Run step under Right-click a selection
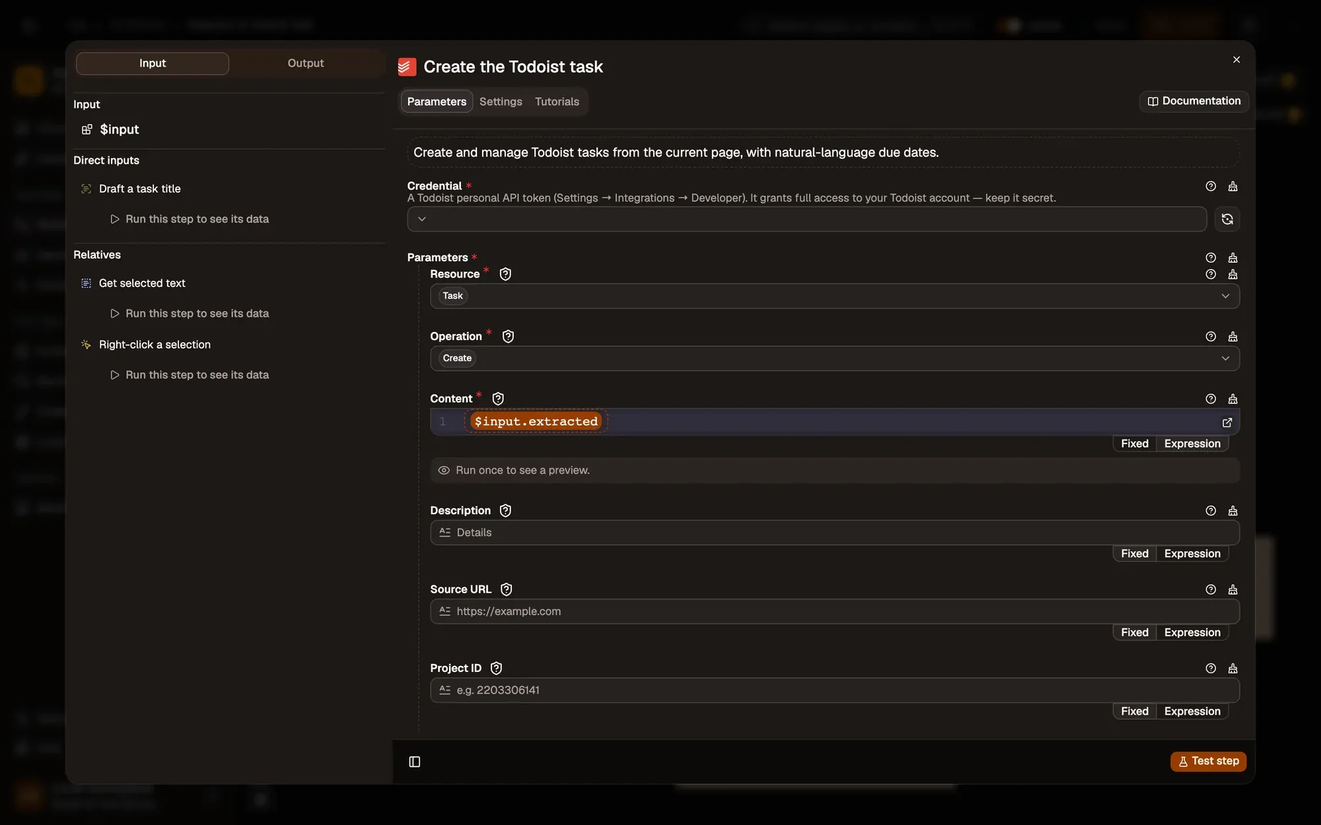The height and width of the screenshot is (825, 1321). tap(190, 375)
